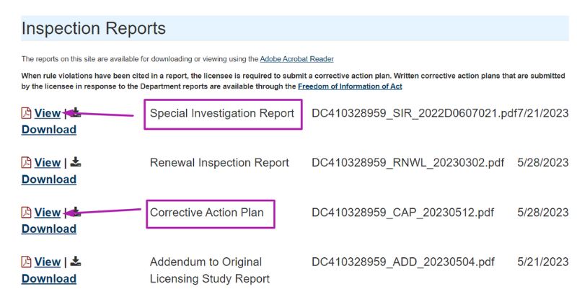The image size is (577, 297).
Task: Click download icon in Corrective Action Plan row
Action: (75, 212)
